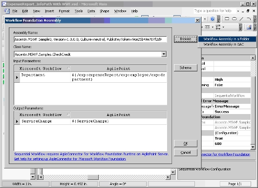Image resolution: width=258 pixels, height=188 pixels.
Task: Click the expenseReport department XPath cell
Action: [118, 77]
